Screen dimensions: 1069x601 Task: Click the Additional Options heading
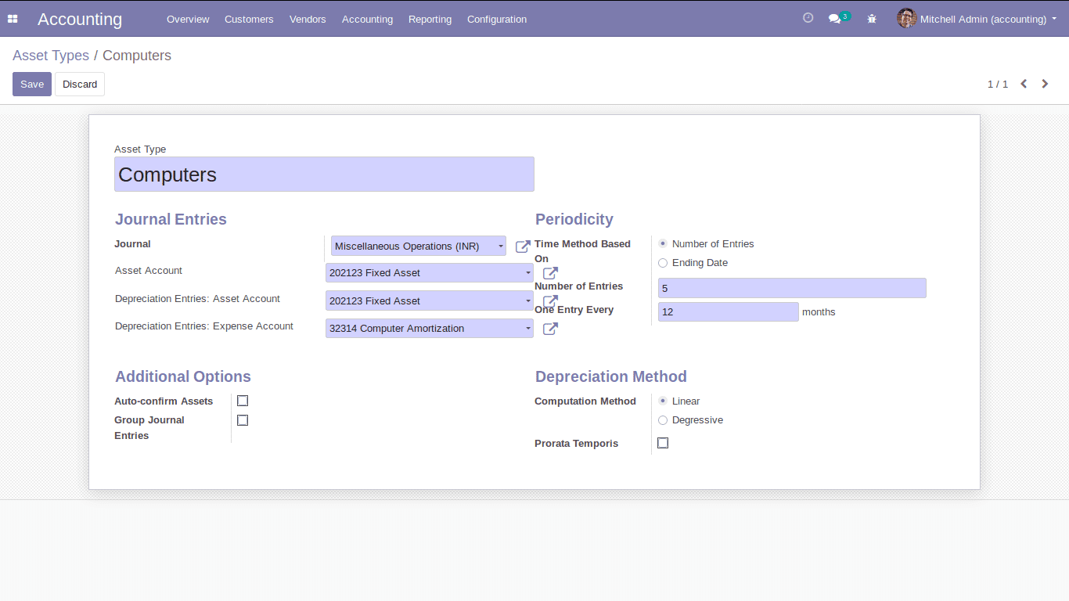[183, 376]
